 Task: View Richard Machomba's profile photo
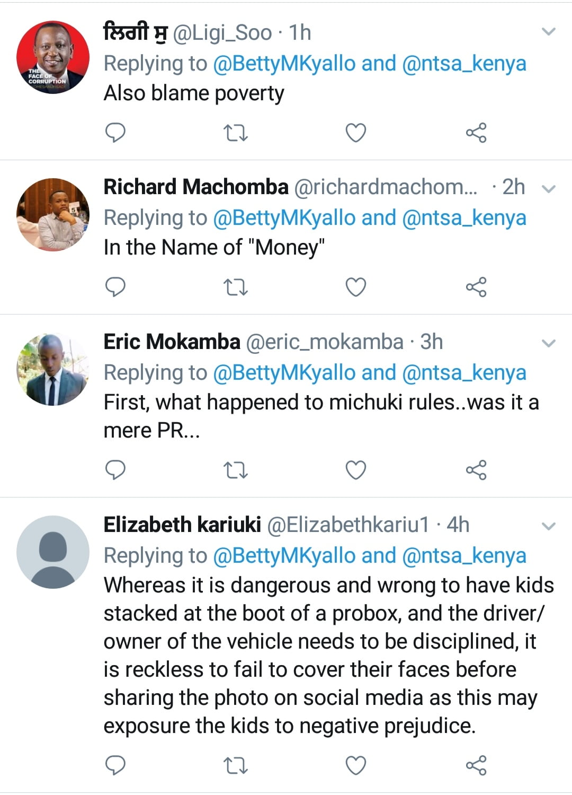coord(53,214)
